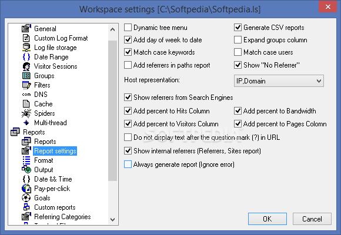Click the Output icon

[26, 170]
